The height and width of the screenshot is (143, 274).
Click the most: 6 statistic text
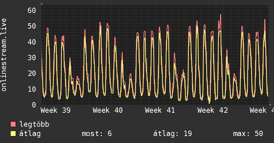tap(97, 134)
